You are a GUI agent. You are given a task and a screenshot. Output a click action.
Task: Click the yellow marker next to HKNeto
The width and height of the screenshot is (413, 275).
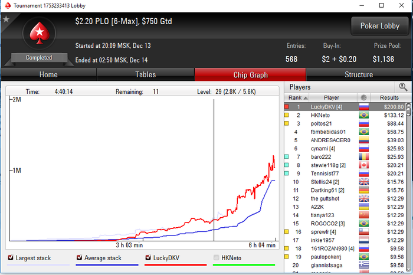pos(287,115)
